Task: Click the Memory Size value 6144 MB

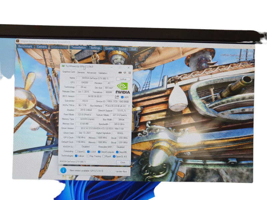Action: click(x=84, y=124)
